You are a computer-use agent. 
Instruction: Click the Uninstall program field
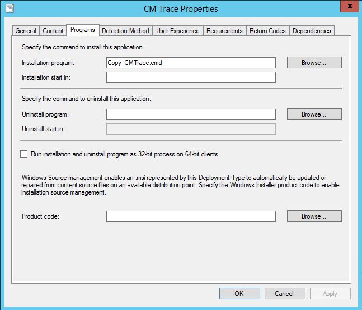191,114
